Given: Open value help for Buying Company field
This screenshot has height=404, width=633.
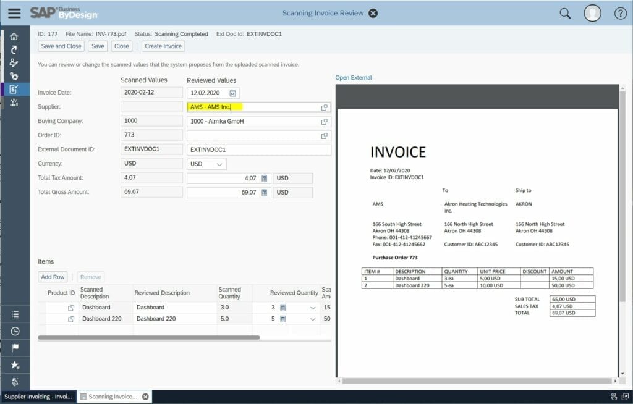Looking at the screenshot, I should (324, 122).
